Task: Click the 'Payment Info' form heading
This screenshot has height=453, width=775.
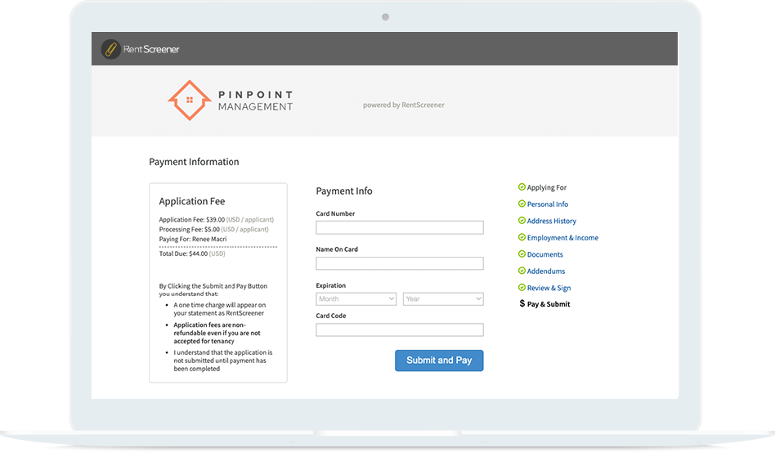Action: 344,191
